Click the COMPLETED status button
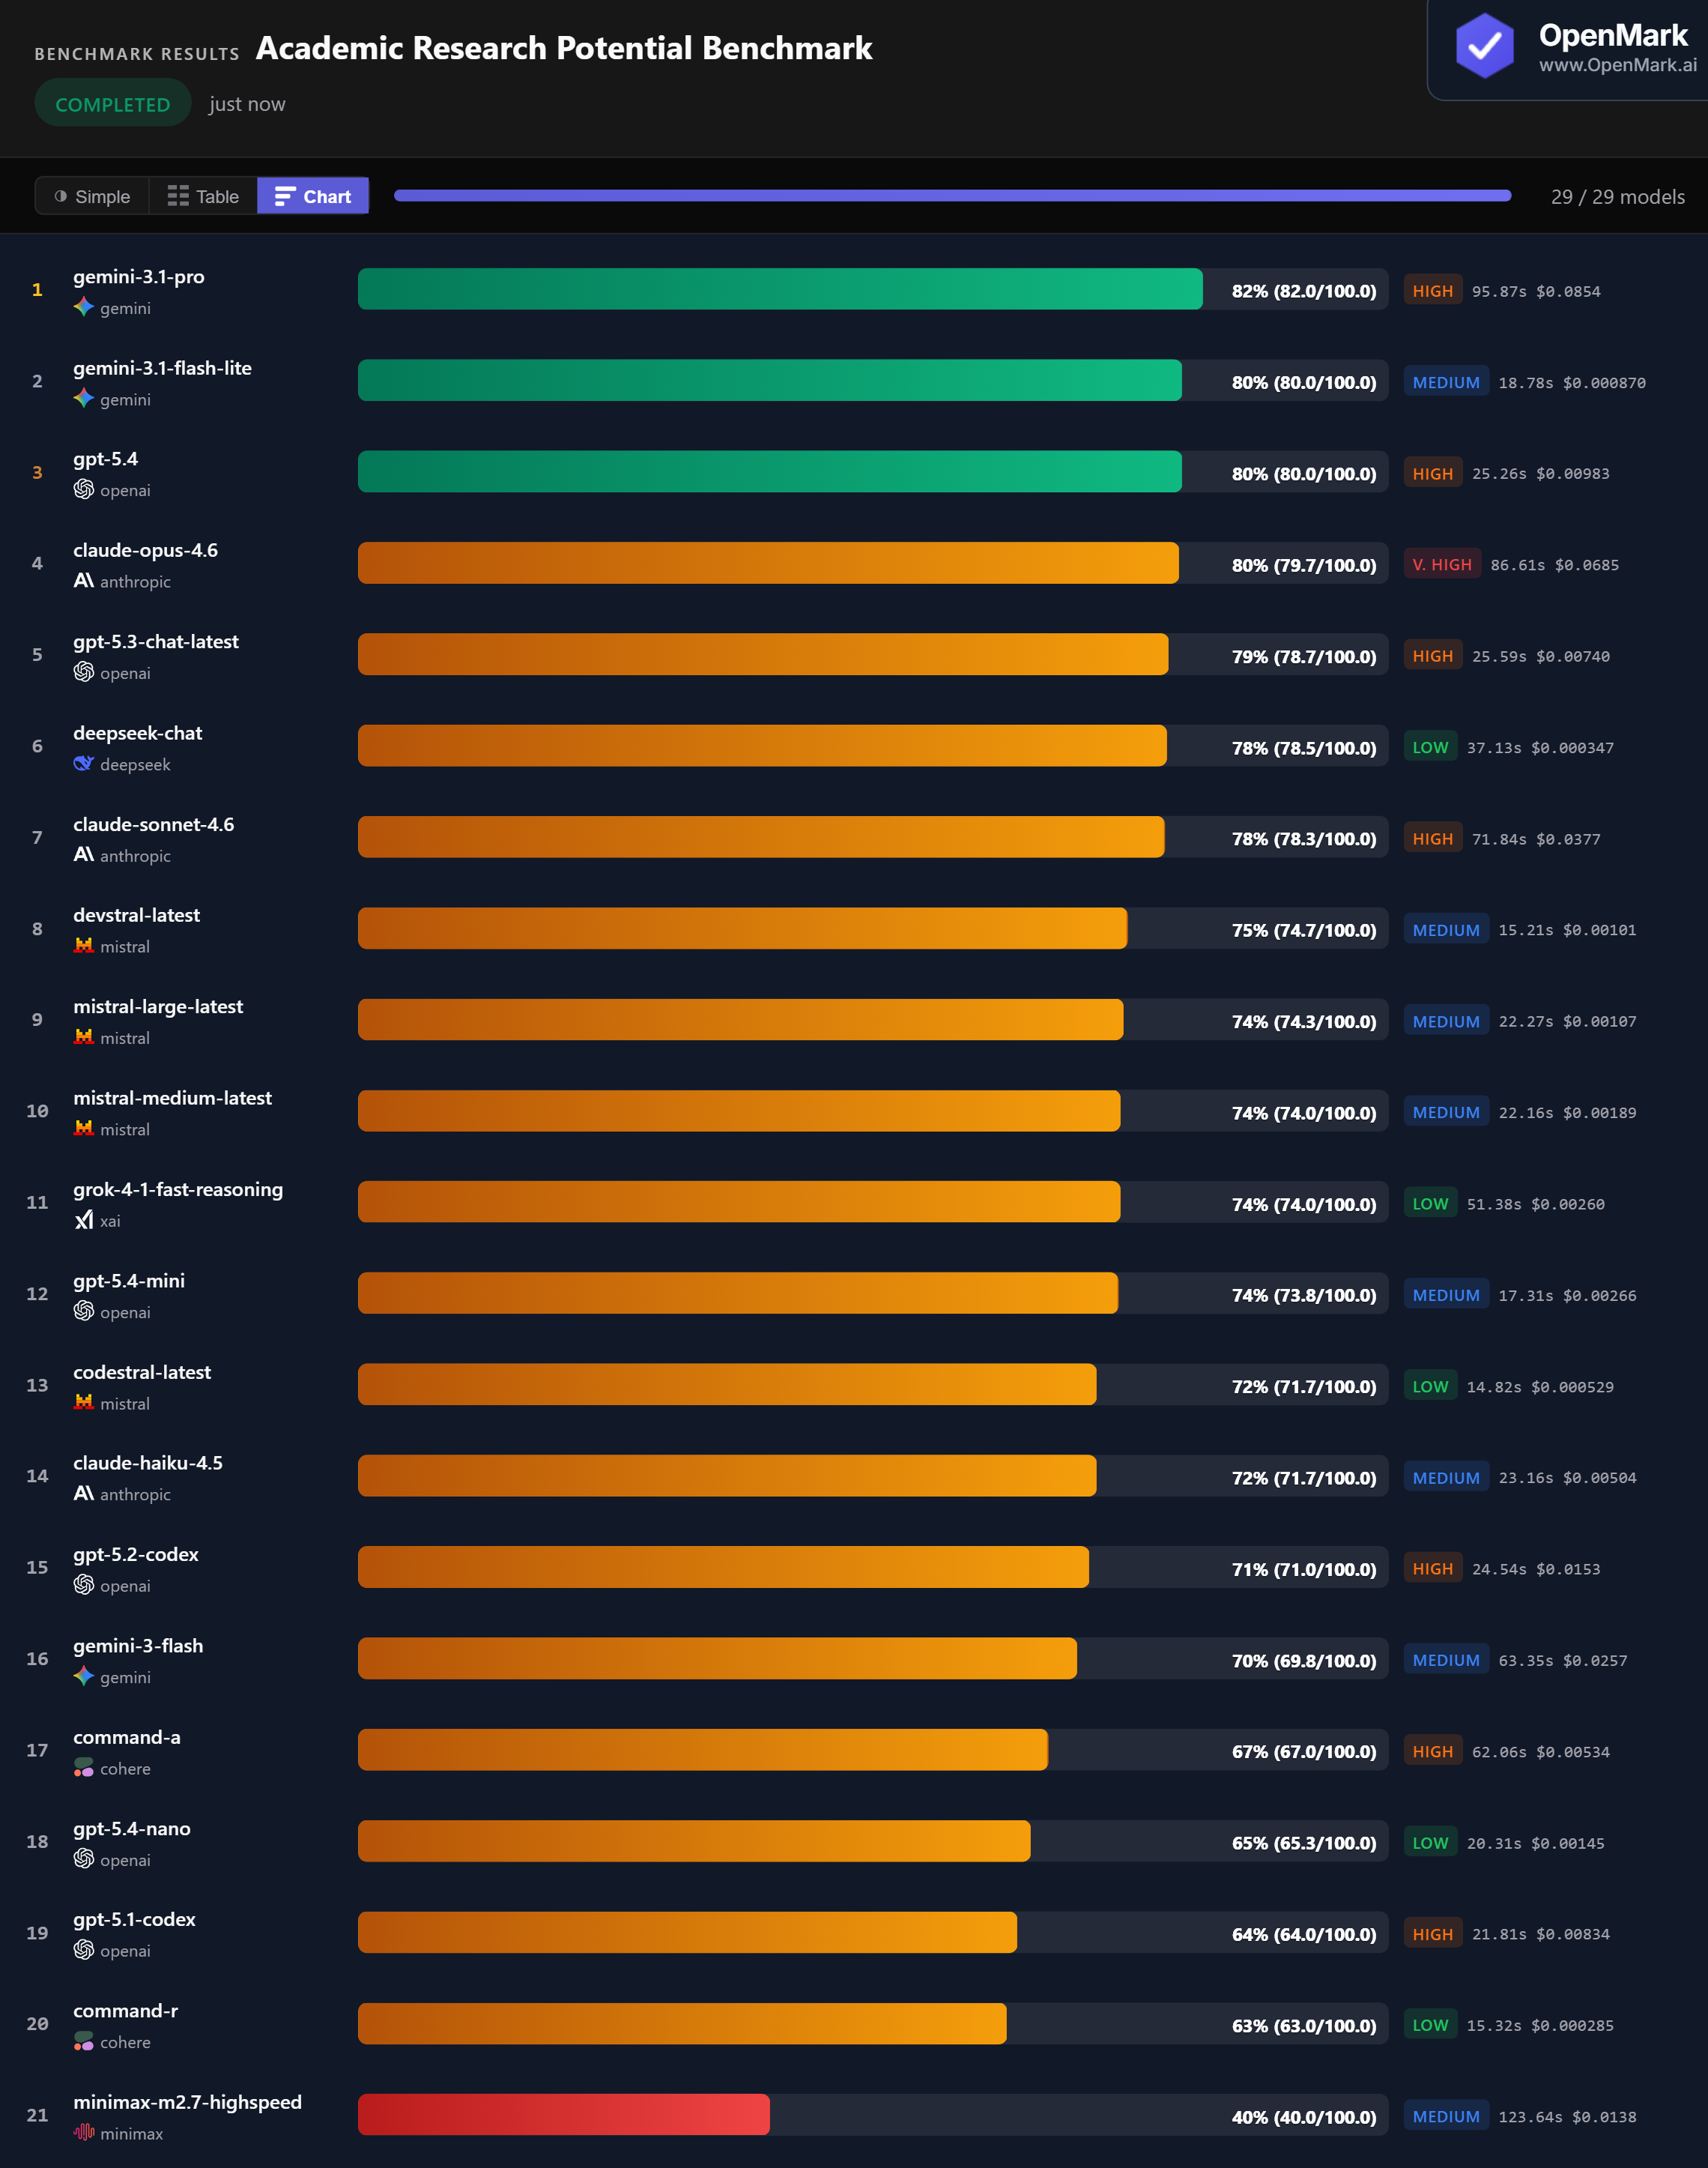Viewport: 1708px width, 2168px height. pyautogui.click(x=112, y=103)
